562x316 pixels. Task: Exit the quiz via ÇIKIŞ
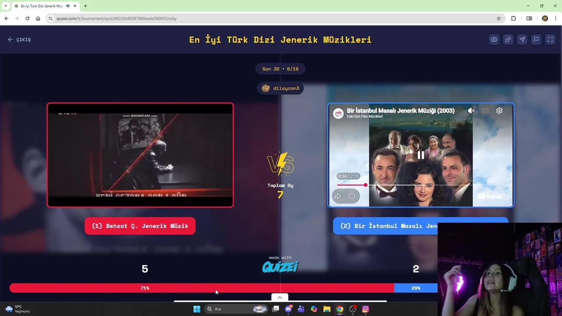click(x=19, y=39)
